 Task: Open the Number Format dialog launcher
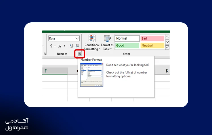(80, 54)
